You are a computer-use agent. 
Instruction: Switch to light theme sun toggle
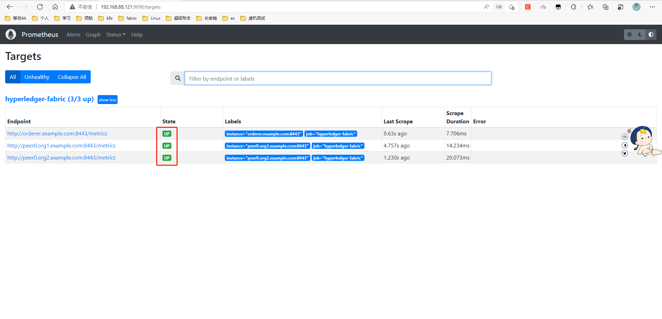tap(630, 34)
